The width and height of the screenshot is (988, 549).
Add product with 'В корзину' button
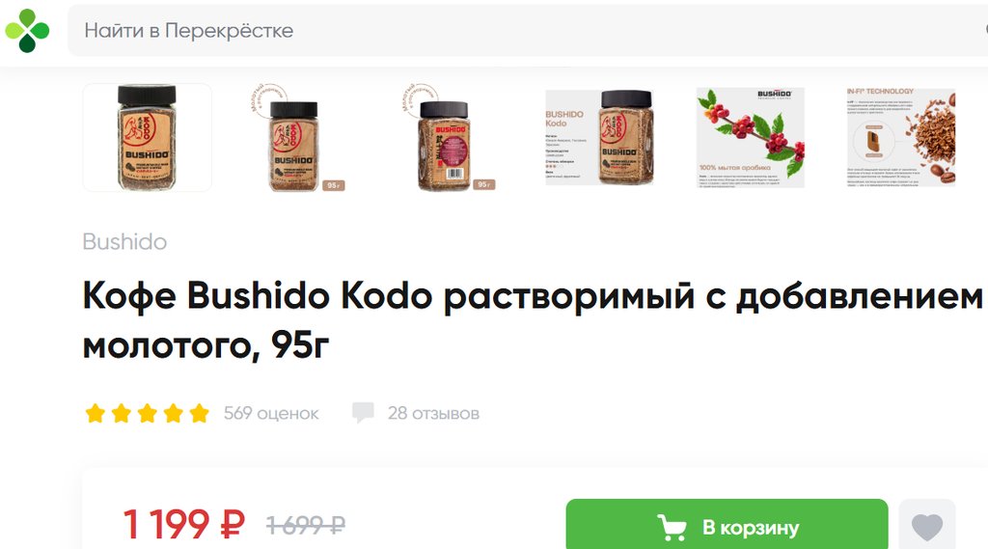click(x=727, y=525)
